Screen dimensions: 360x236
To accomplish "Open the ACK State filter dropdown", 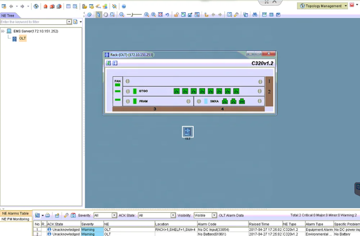I will [x=173, y=215].
